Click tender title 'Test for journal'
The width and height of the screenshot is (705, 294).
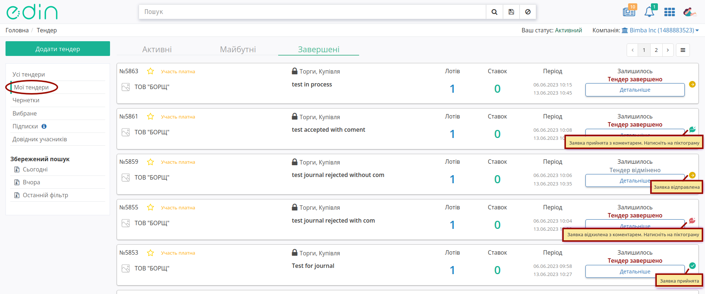(313, 266)
